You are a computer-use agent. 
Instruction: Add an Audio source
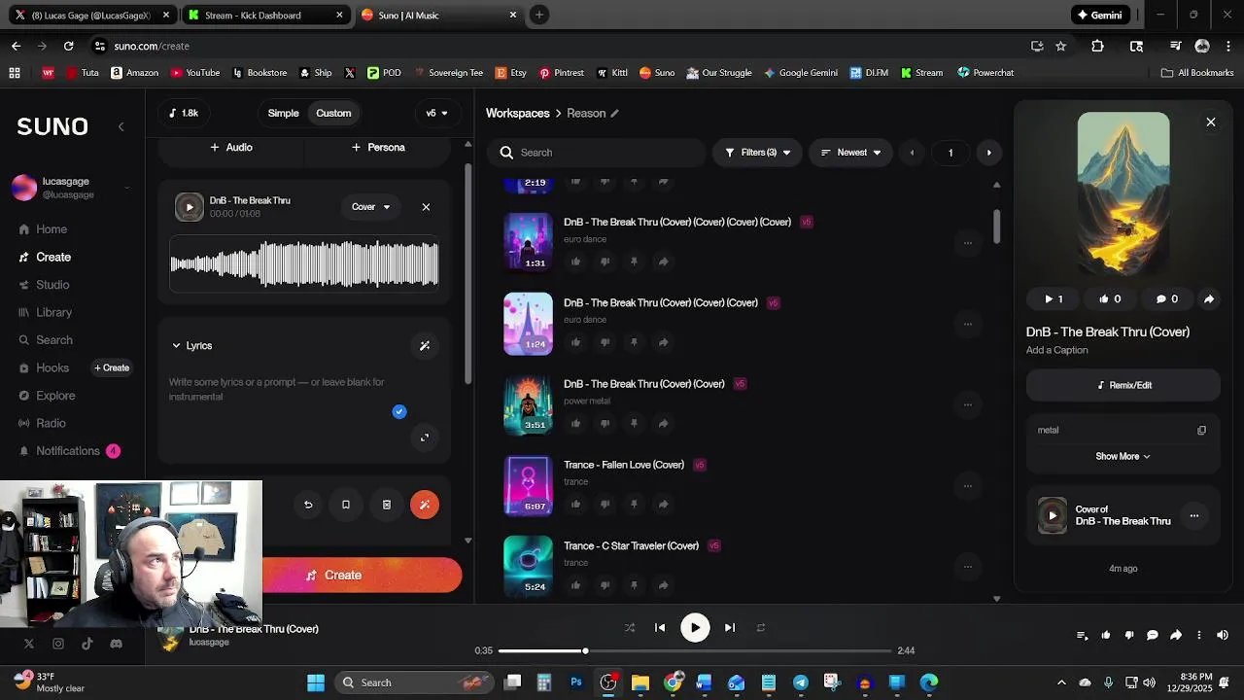click(231, 148)
